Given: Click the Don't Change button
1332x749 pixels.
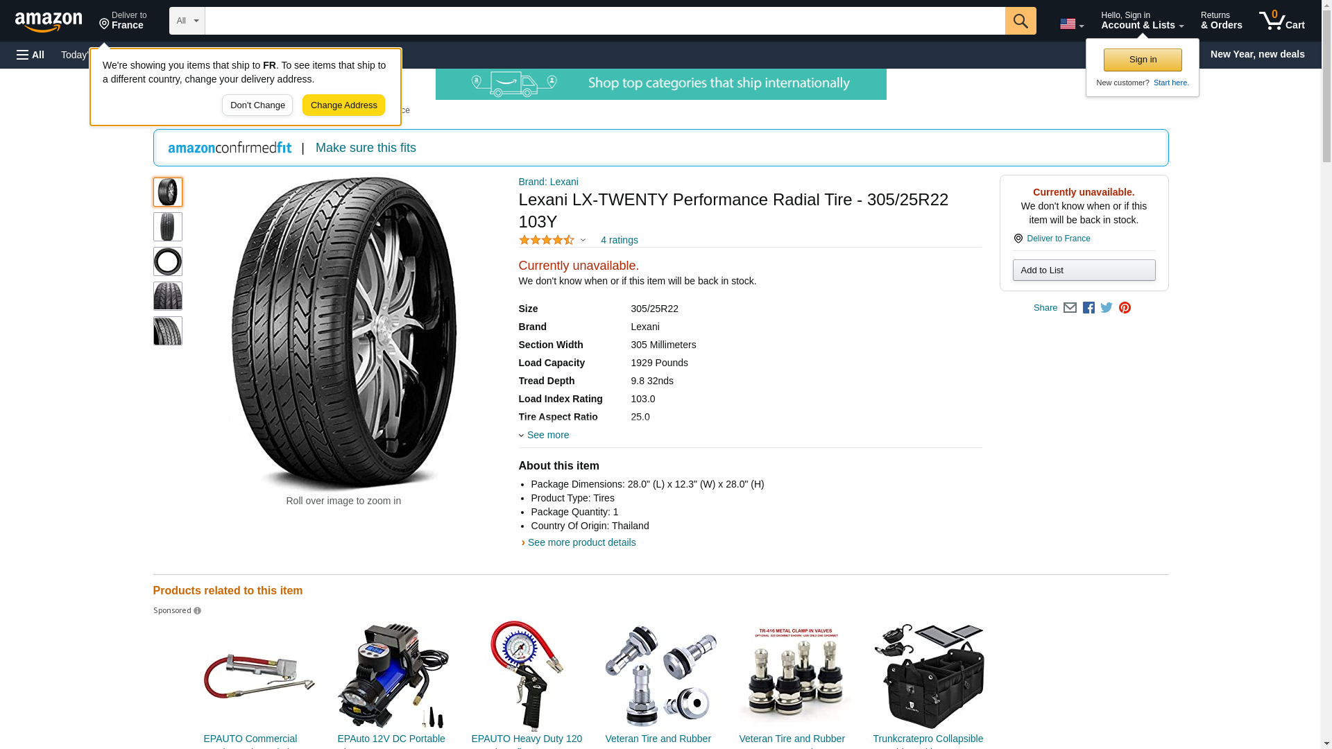Looking at the screenshot, I should 257,105.
